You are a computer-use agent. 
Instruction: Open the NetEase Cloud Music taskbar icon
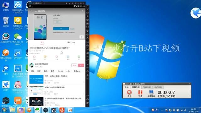tap(62, 110)
